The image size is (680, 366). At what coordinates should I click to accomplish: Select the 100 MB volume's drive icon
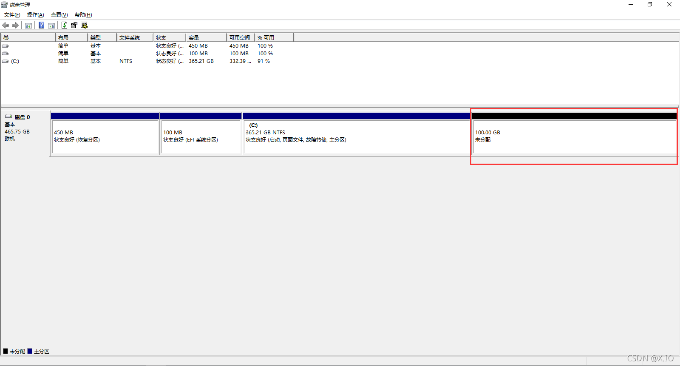point(5,54)
